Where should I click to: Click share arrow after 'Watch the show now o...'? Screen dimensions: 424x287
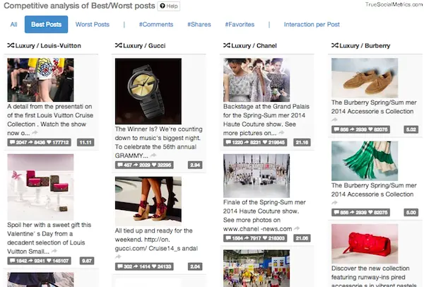[35, 133]
